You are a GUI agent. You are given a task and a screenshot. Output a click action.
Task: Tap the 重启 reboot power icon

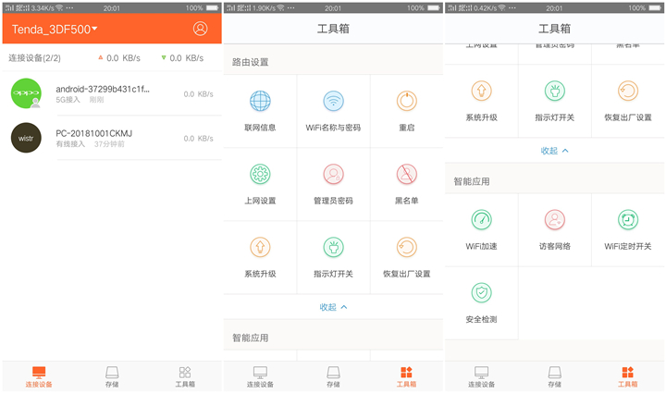406,101
